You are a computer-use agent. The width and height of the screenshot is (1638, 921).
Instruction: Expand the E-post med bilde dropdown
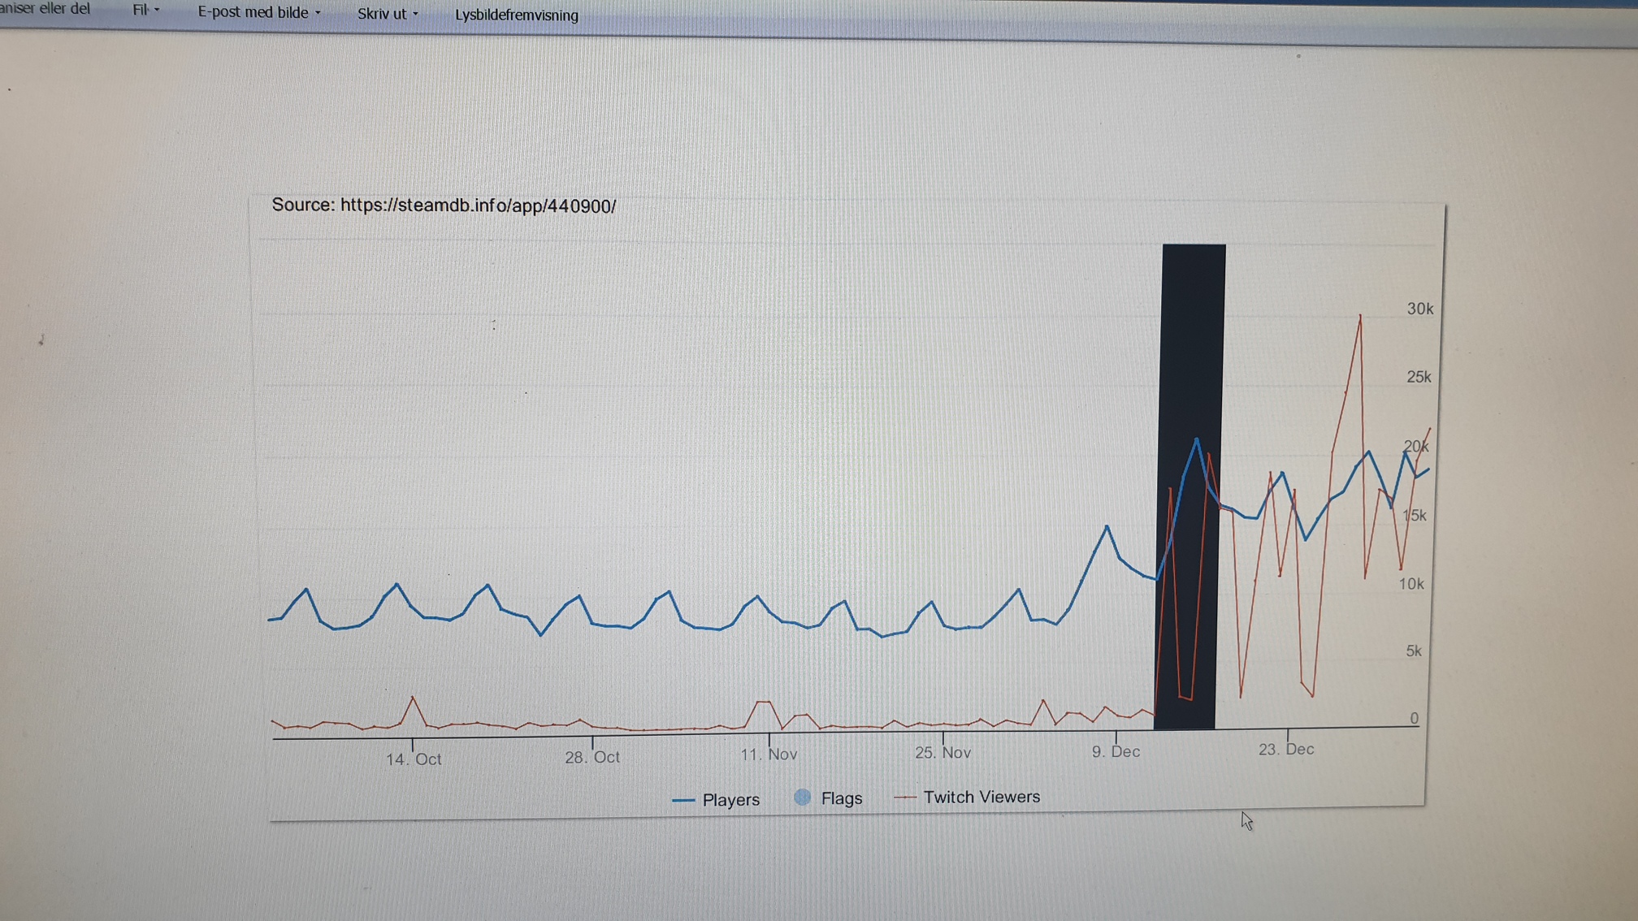point(258,13)
